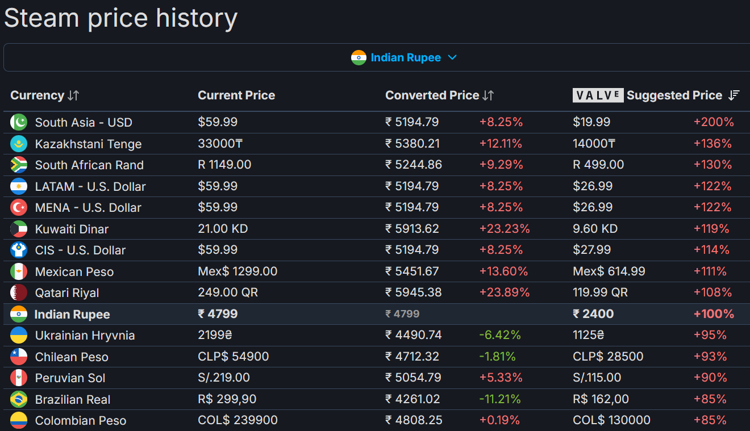Click the Steam price history heading
The image size is (750, 431).
(x=120, y=18)
